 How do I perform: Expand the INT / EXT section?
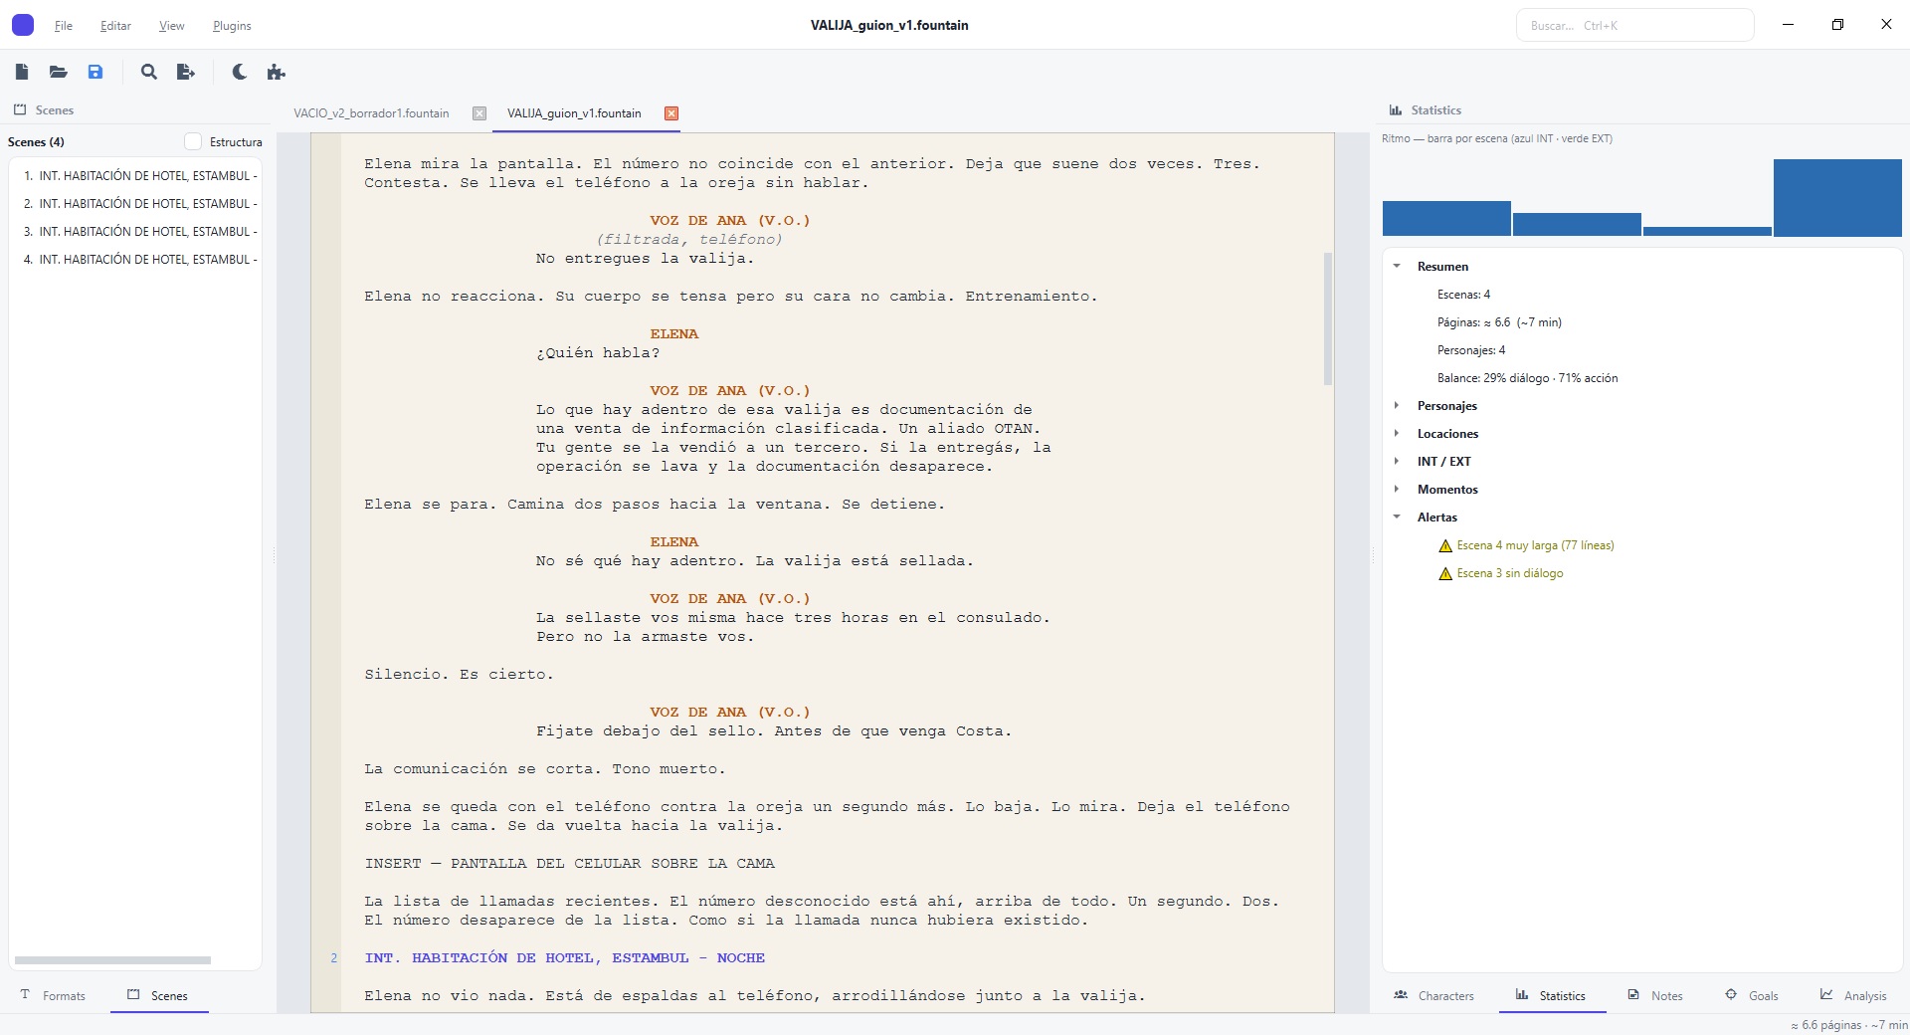tap(1397, 462)
